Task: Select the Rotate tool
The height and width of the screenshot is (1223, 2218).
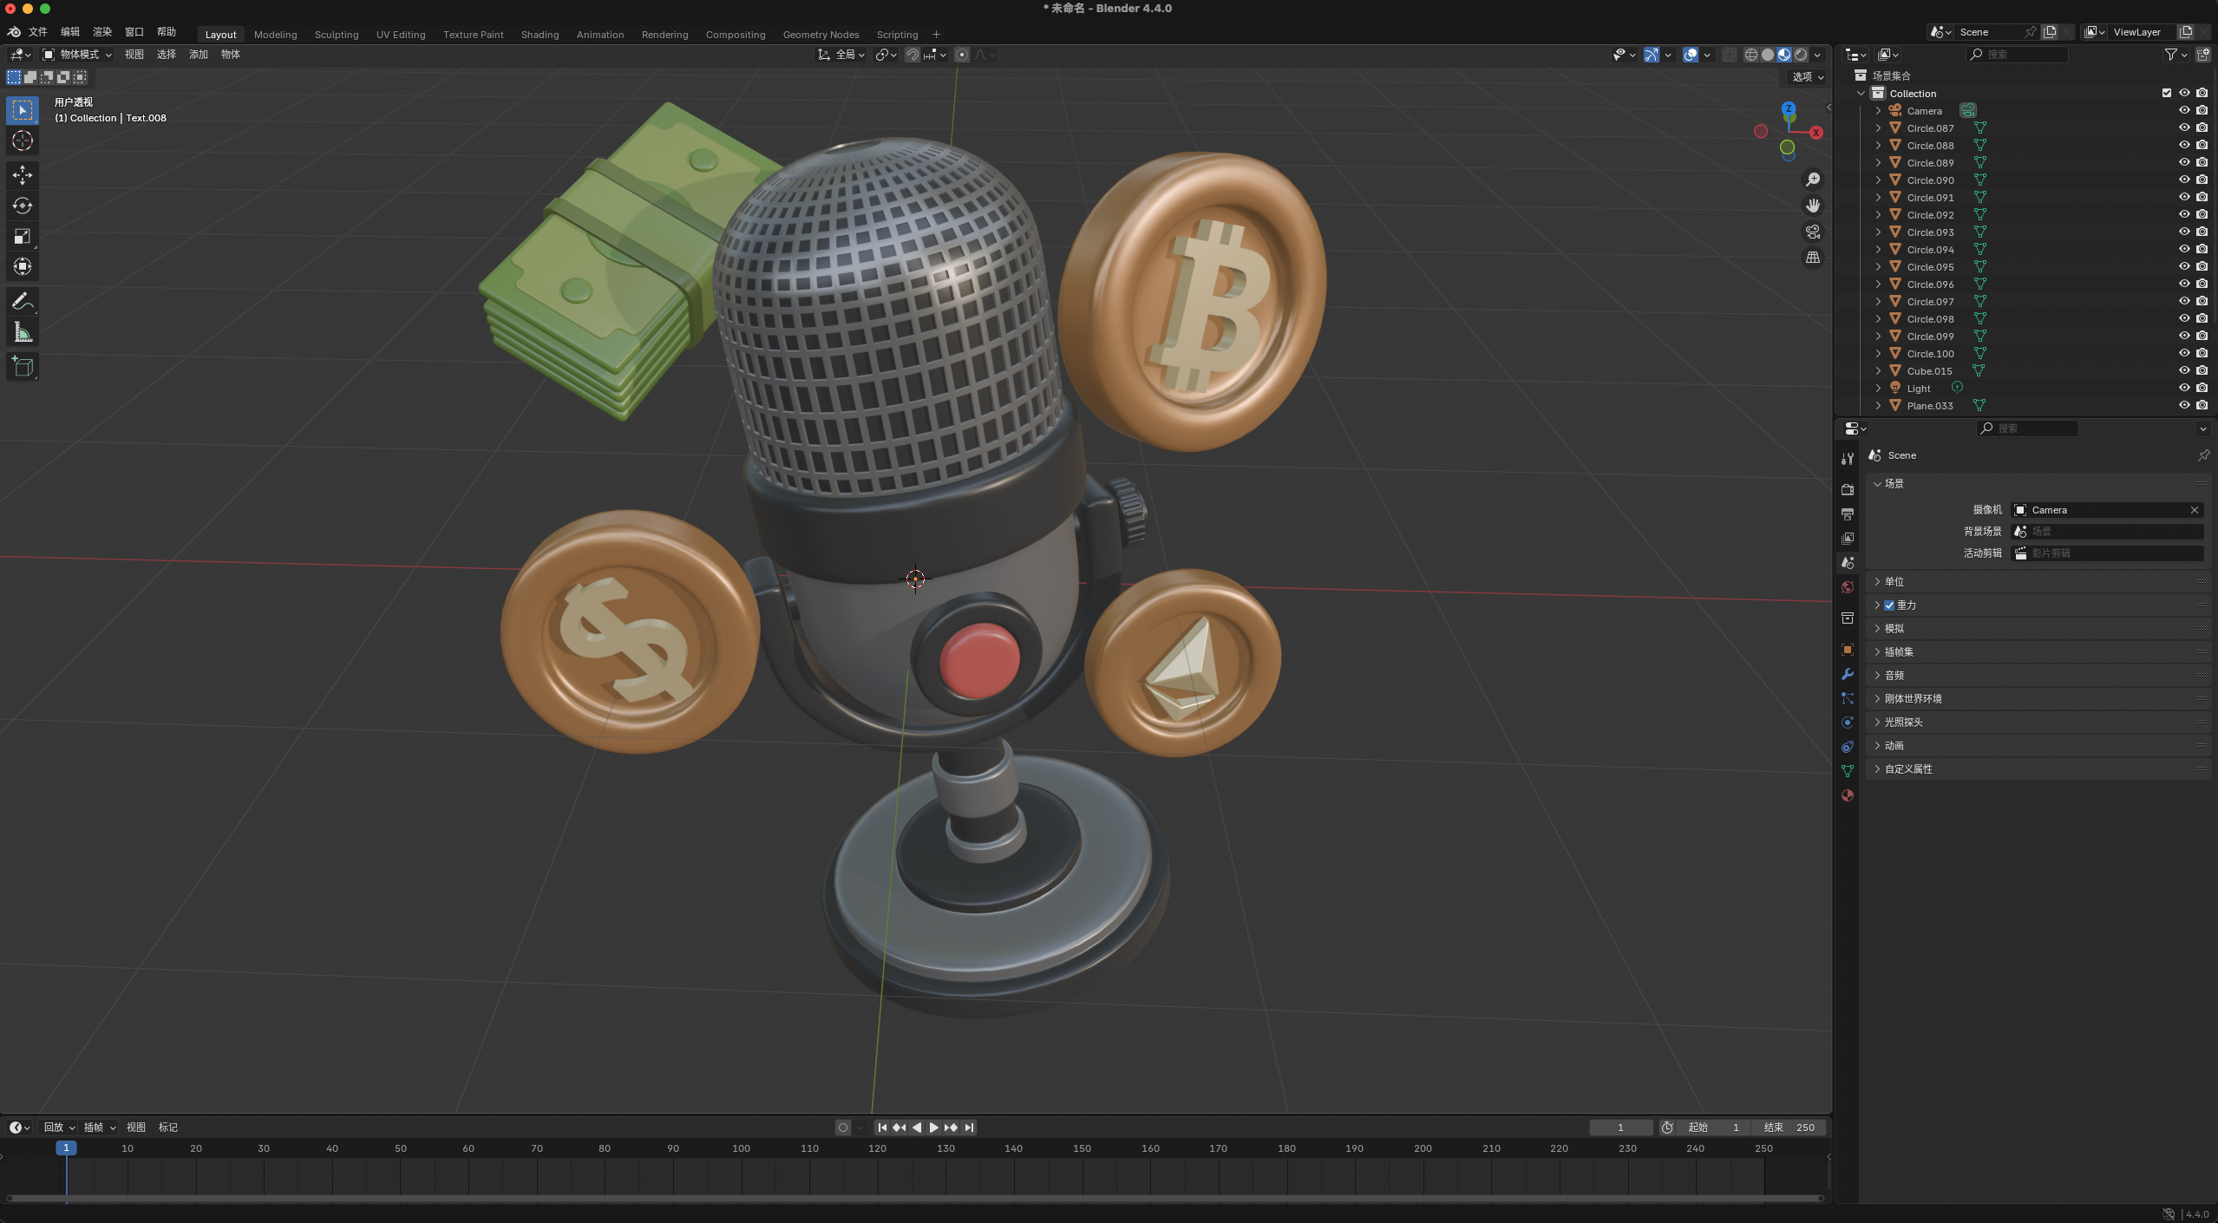Action: (x=23, y=206)
